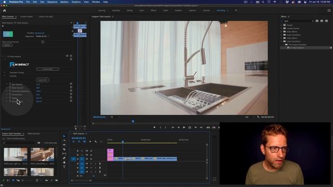Toggle Snap in timeline header
Screen dimensions: 333x187
79,142
